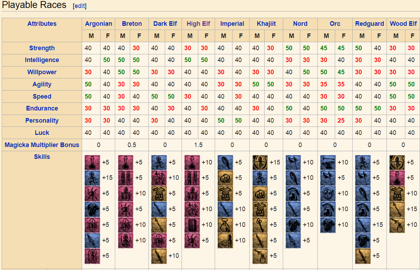This screenshot has height=270, width=420.
Task: Click the Redguard Athletics +5 skill icon
Action: pos(363,163)
